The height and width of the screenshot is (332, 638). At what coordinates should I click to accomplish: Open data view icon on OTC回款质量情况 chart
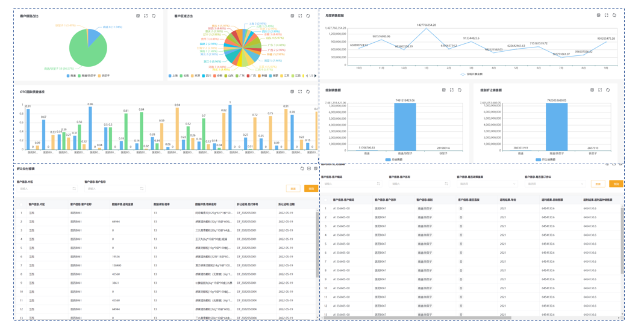pyautogui.click(x=292, y=92)
